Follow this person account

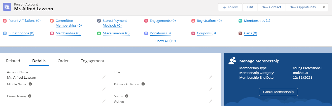230,7
